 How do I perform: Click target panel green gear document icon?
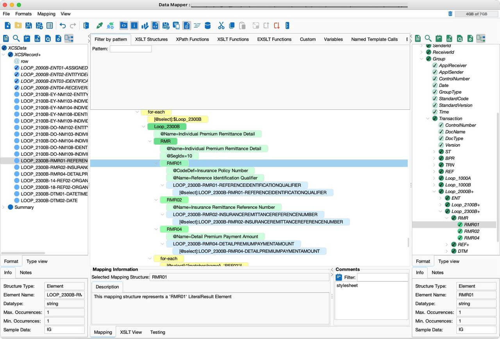click(x=470, y=38)
